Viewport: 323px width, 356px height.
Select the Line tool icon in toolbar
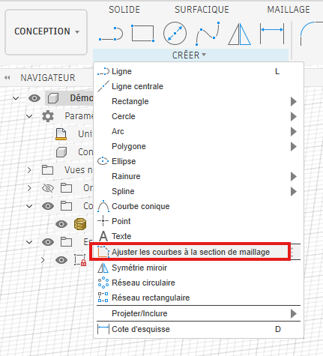[x=111, y=34]
